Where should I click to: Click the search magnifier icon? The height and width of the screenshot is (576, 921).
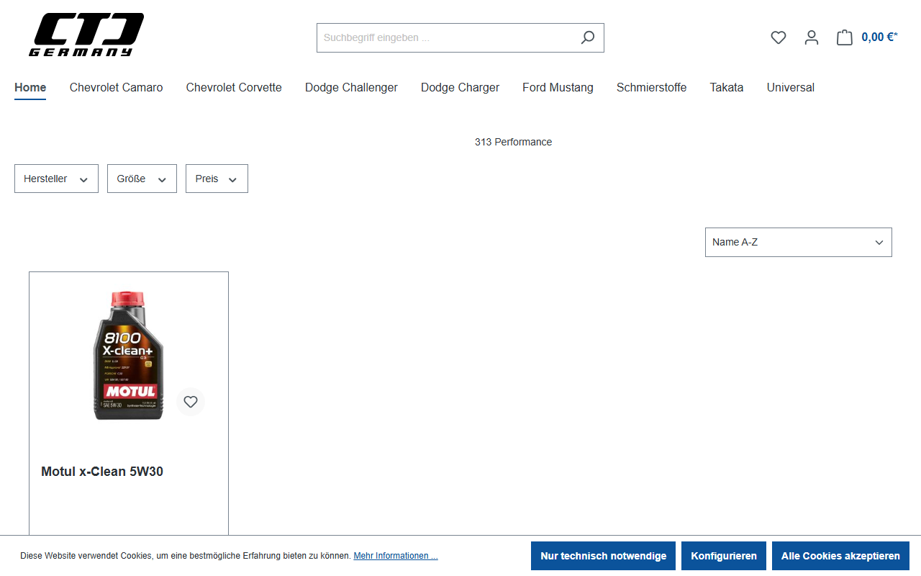(588, 37)
